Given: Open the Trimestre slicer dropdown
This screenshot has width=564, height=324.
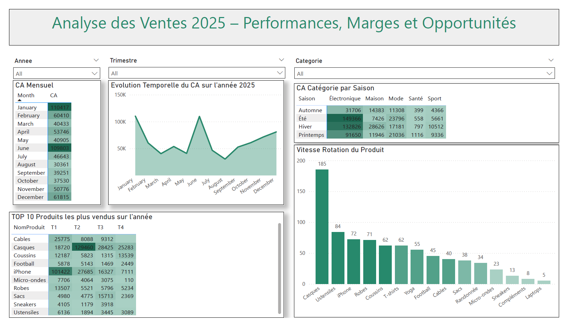Looking at the screenshot, I should point(279,73).
